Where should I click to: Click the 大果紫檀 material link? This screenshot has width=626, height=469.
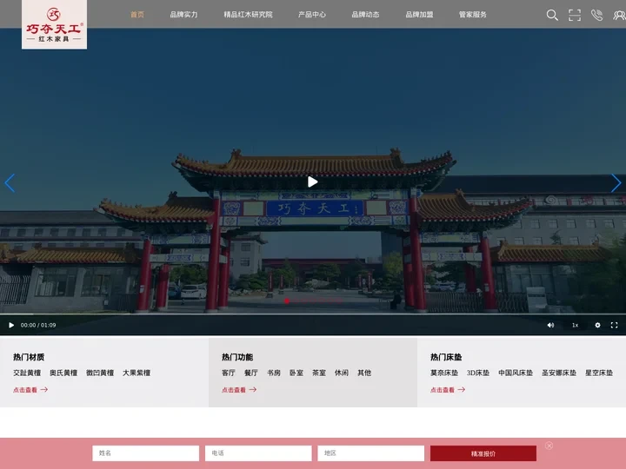[x=137, y=373]
